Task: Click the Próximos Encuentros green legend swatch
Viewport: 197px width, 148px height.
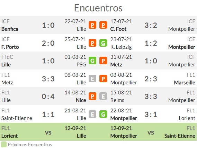Action: [x=3, y=145]
